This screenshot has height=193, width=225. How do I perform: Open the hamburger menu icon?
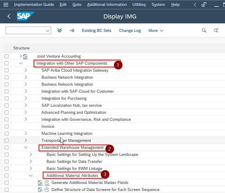[6, 5]
